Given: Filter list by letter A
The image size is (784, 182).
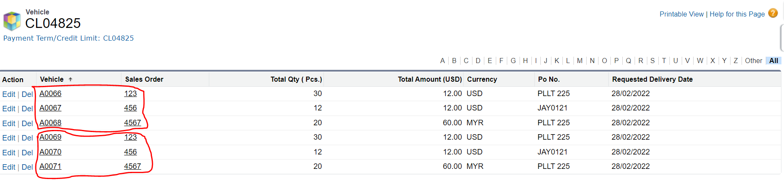Looking at the screenshot, I should tap(442, 61).
